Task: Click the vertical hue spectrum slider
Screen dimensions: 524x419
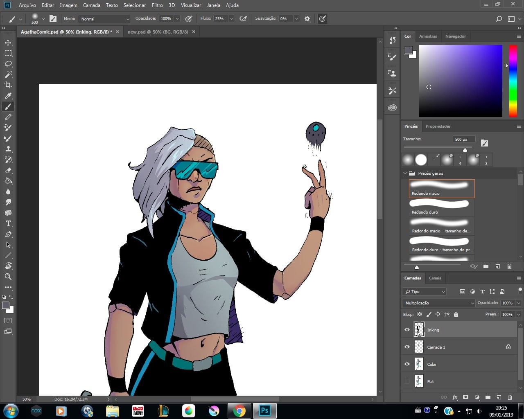Action: [x=513, y=81]
